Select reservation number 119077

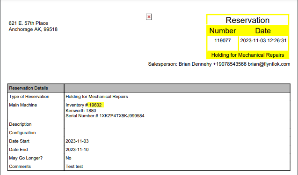click(x=223, y=41)
